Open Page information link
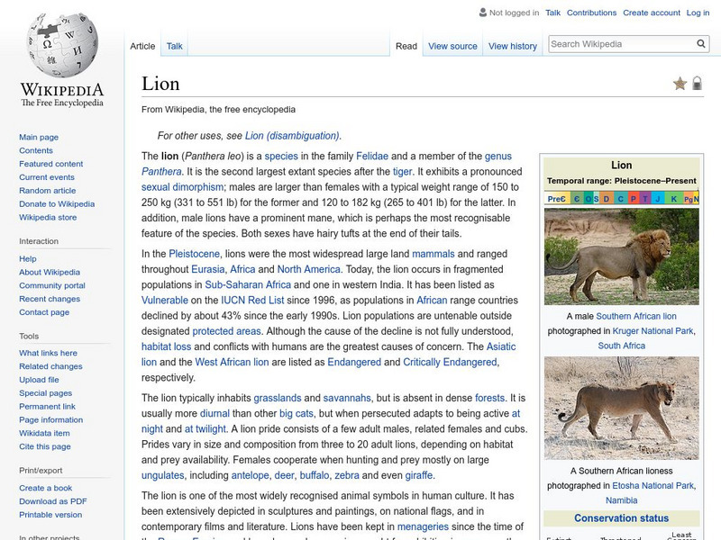The image size is (721, 540). (x=51, y=419)
